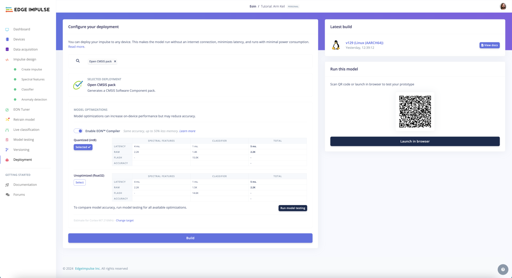Click the Impulse design pulse icon
The image size is (512, 278).
coord(7,60)
